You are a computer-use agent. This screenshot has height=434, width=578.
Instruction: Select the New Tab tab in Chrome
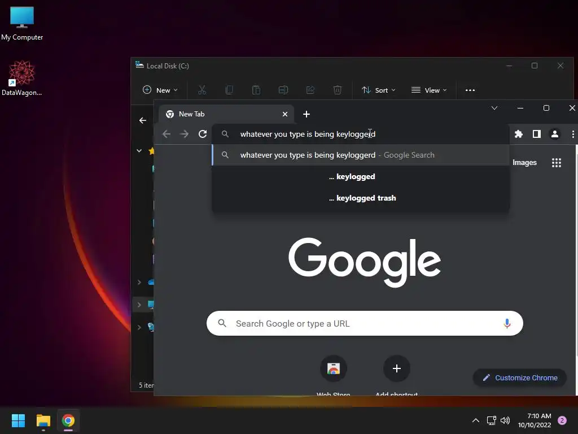point(226,114)
